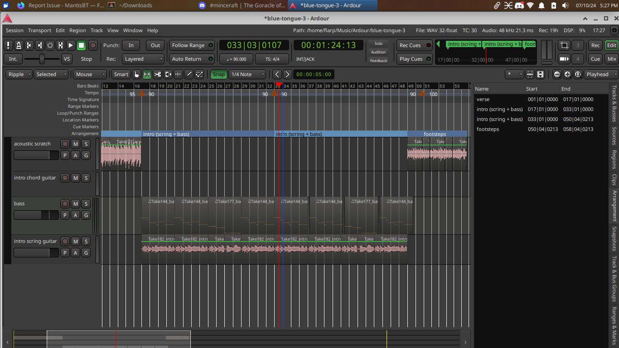
Task: Solo the acoustic scratch track
Action: (86, 144)
